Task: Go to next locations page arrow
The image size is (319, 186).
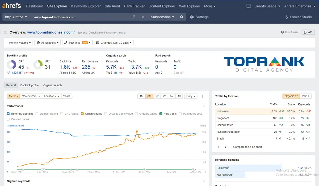Action: (226, 147)
